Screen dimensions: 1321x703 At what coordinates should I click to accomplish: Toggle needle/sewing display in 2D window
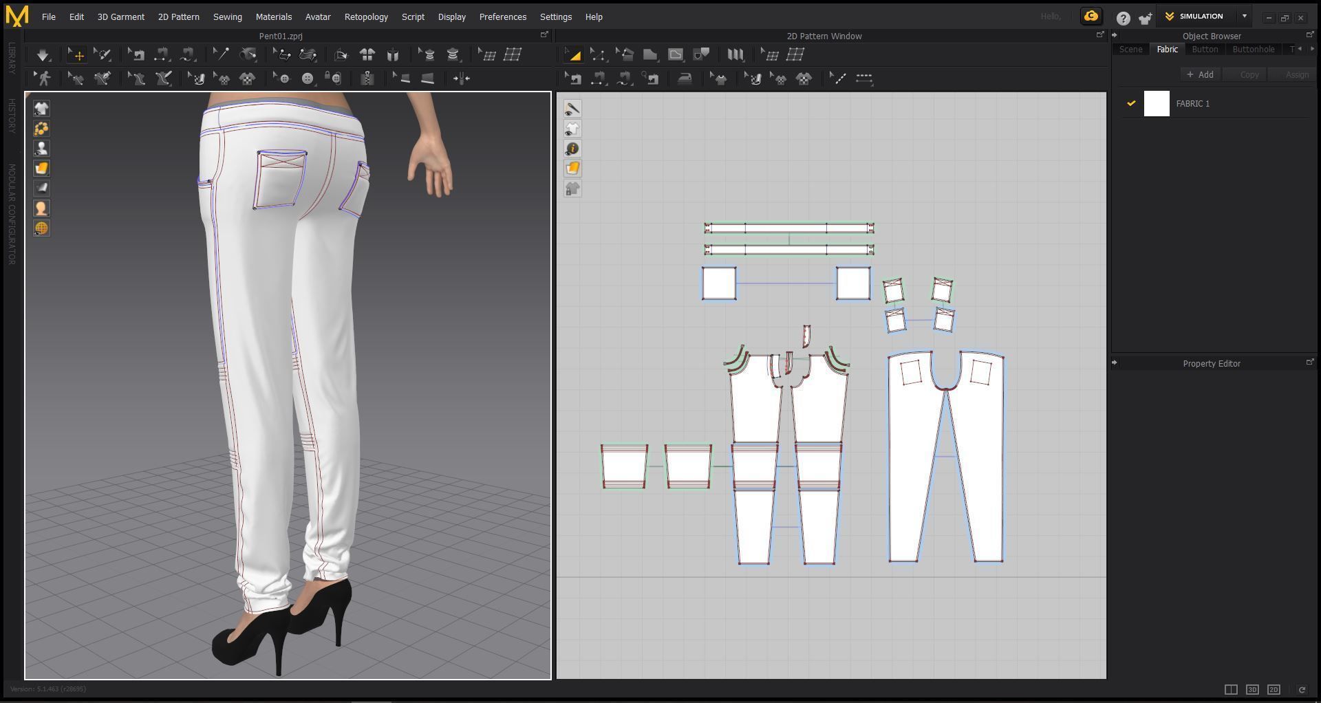coord(572,109)
